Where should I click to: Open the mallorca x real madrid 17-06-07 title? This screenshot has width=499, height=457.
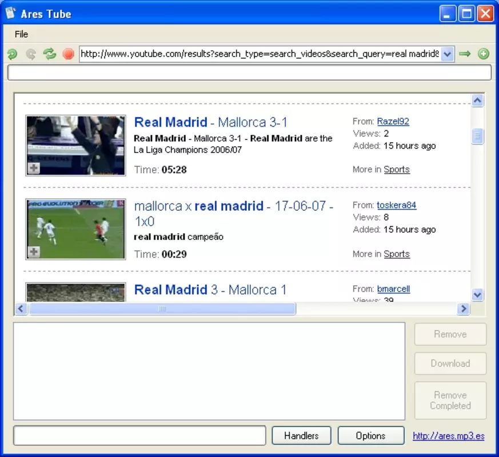(234, 214)
